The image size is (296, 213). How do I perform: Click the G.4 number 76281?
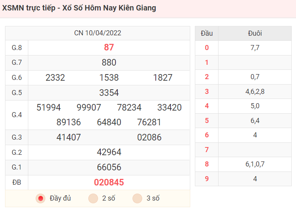(149, 122)
